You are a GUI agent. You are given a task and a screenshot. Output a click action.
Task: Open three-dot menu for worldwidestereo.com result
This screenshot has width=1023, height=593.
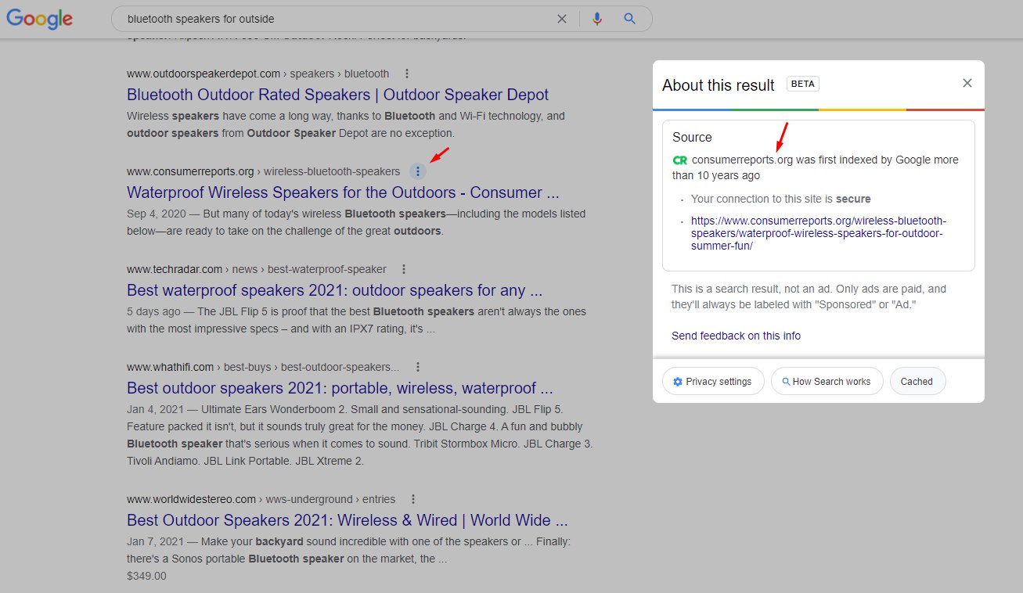coord(413,499)
